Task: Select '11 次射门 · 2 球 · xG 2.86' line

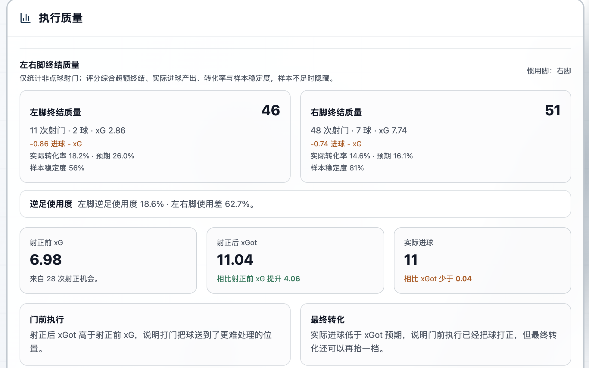Action: coord(78,130)
